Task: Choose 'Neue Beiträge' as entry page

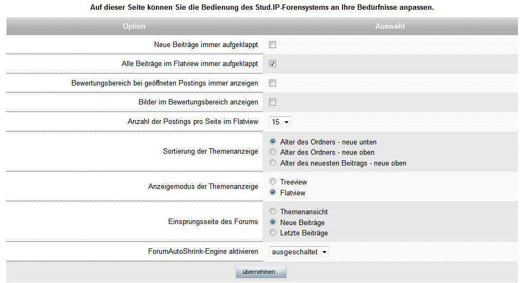Action: click(273, 222)
